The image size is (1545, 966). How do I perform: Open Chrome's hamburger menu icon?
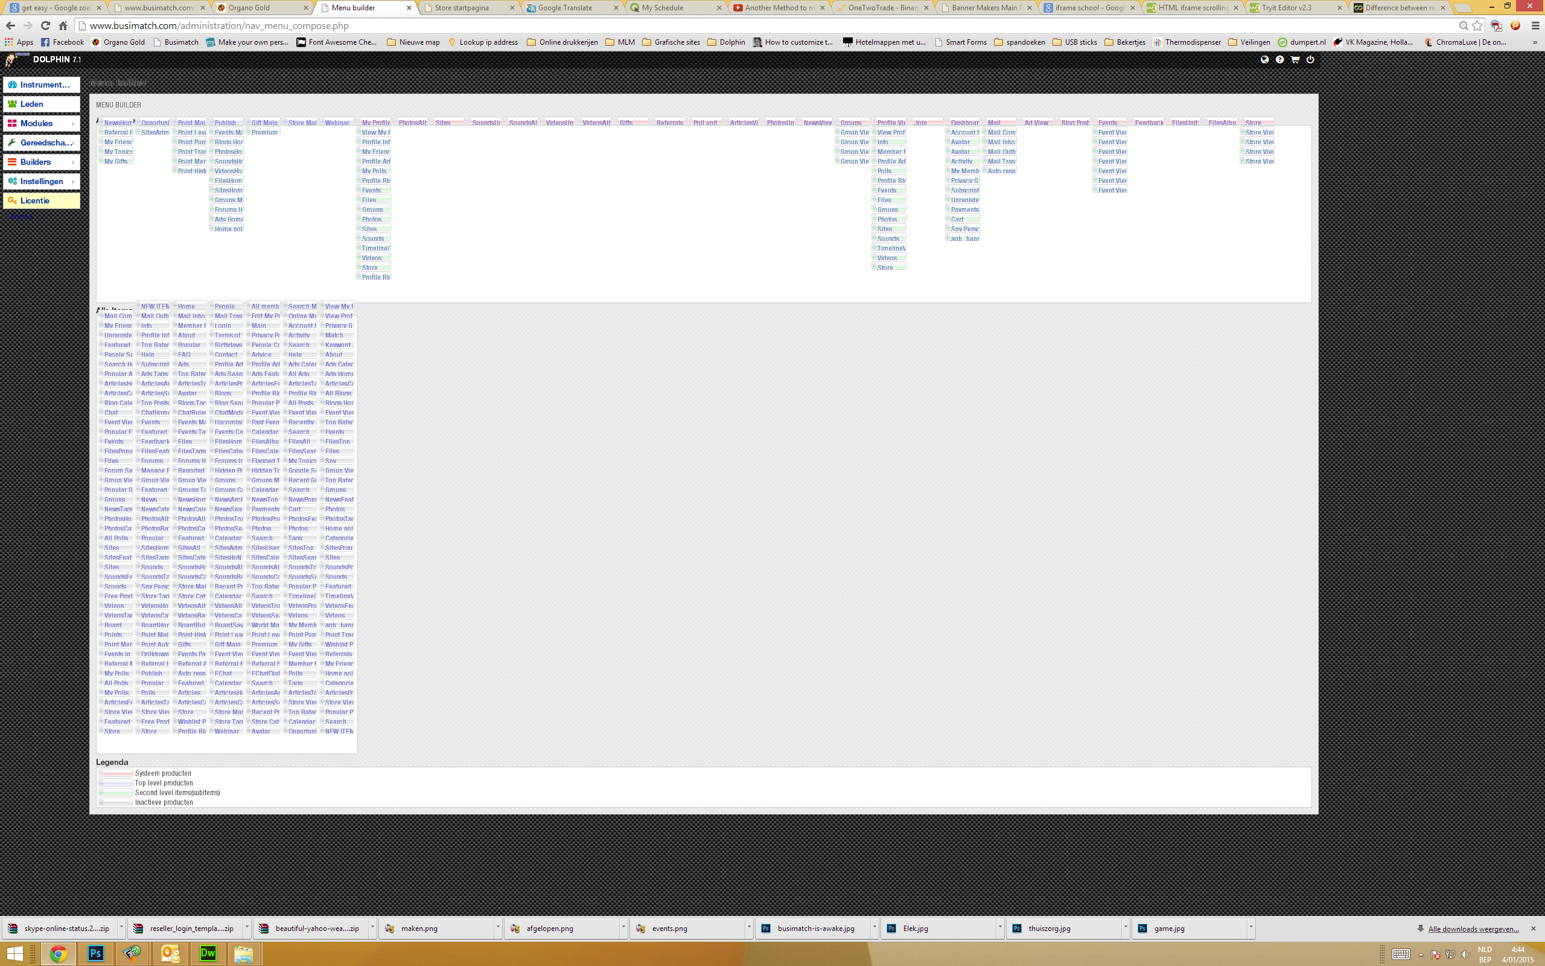pyautogui.click(x=1535, y=25)
